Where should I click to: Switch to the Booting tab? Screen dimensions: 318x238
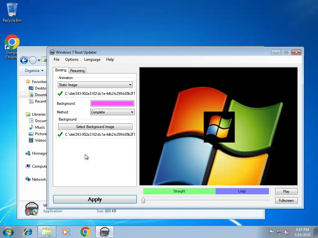click(x=61, y=70)
